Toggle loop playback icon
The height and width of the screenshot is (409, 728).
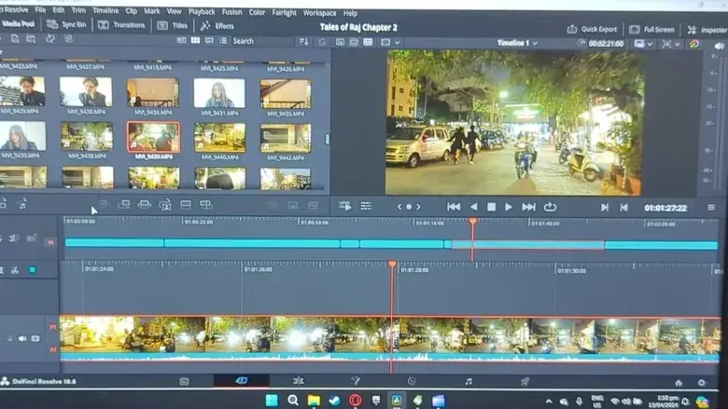(x=550, y=207)
